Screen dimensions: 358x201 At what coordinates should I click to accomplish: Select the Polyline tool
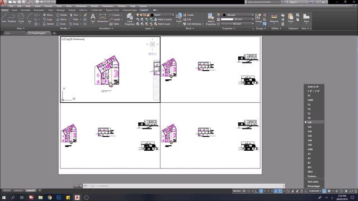click(x=12, y=18)
